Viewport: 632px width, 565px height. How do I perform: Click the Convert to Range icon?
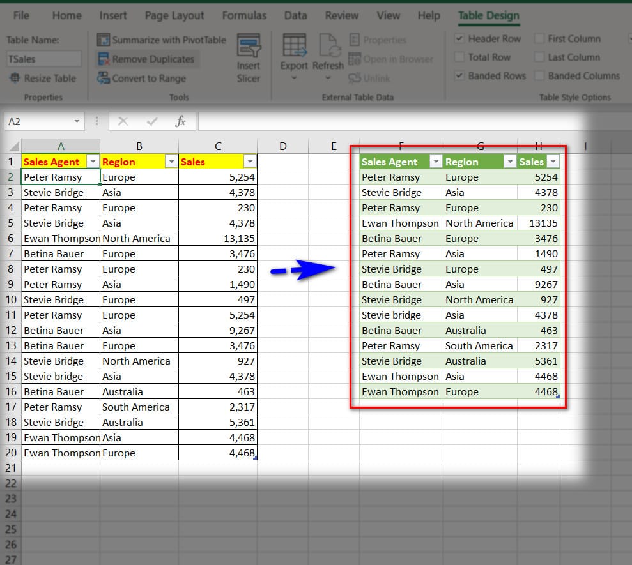(103, 79)
